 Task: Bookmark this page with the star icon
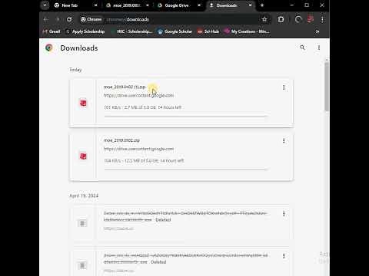tap(264, 19)
